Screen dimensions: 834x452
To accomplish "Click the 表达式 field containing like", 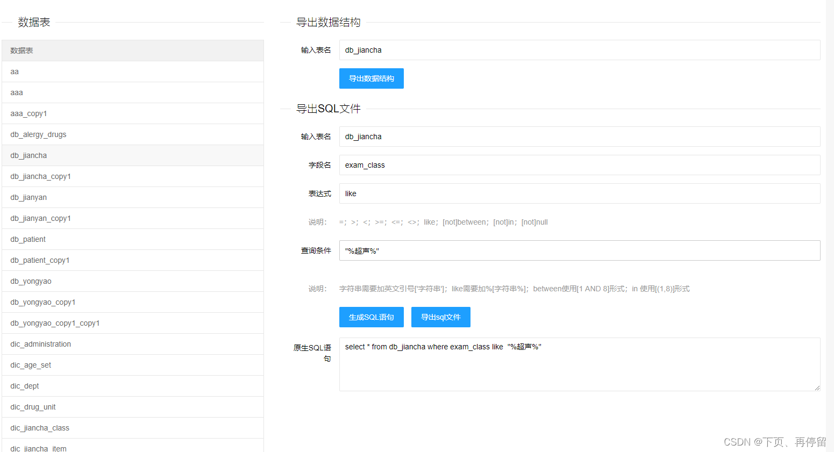I will [x=580, y=193].
